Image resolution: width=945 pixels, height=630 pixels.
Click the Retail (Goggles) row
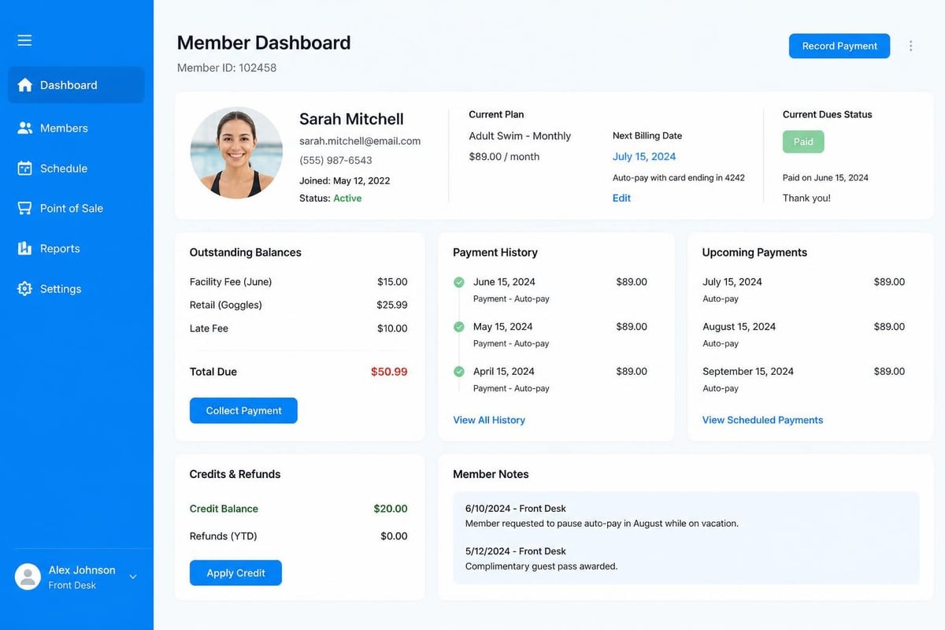click(x=298, y=305)
